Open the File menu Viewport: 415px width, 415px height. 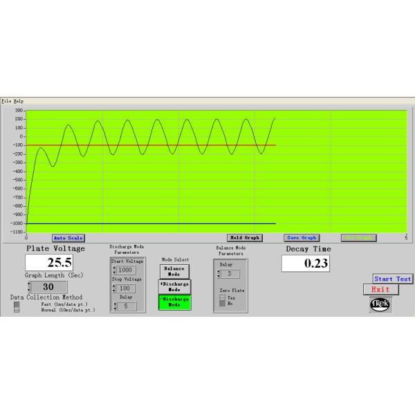6,101
